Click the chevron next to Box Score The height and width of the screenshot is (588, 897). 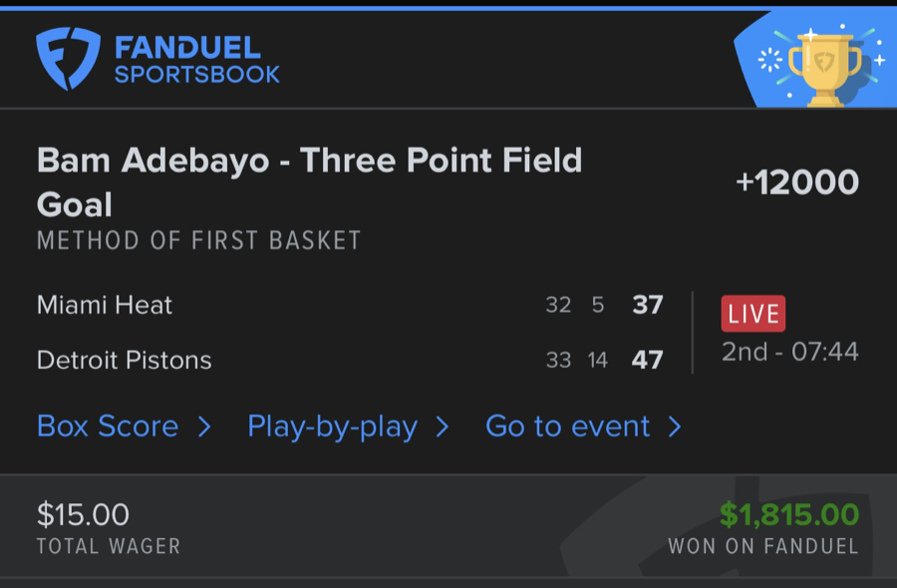204,428
